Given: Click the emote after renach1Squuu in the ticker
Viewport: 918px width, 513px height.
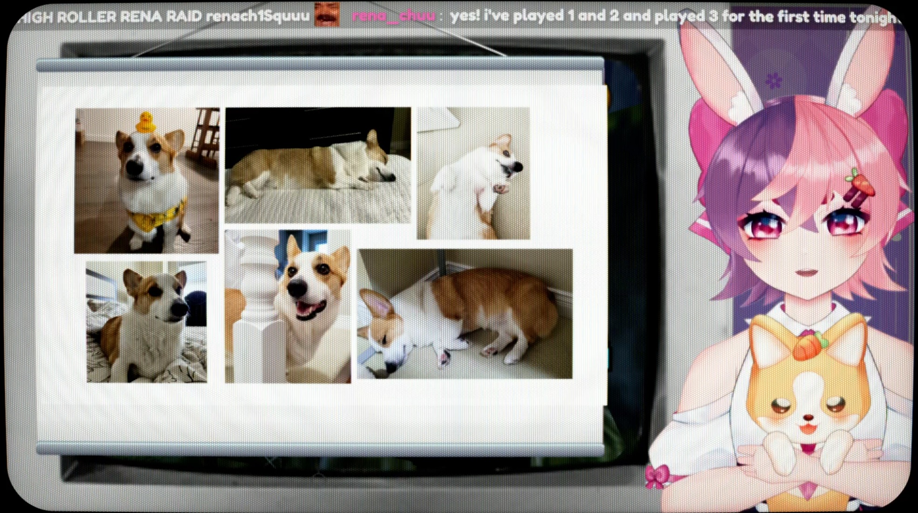Looking at the screenshot, I should click(326, 14).
